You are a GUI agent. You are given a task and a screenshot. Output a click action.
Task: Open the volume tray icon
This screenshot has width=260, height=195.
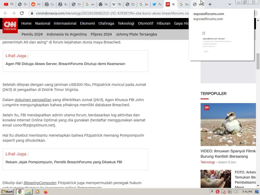(x=236, y=192)
